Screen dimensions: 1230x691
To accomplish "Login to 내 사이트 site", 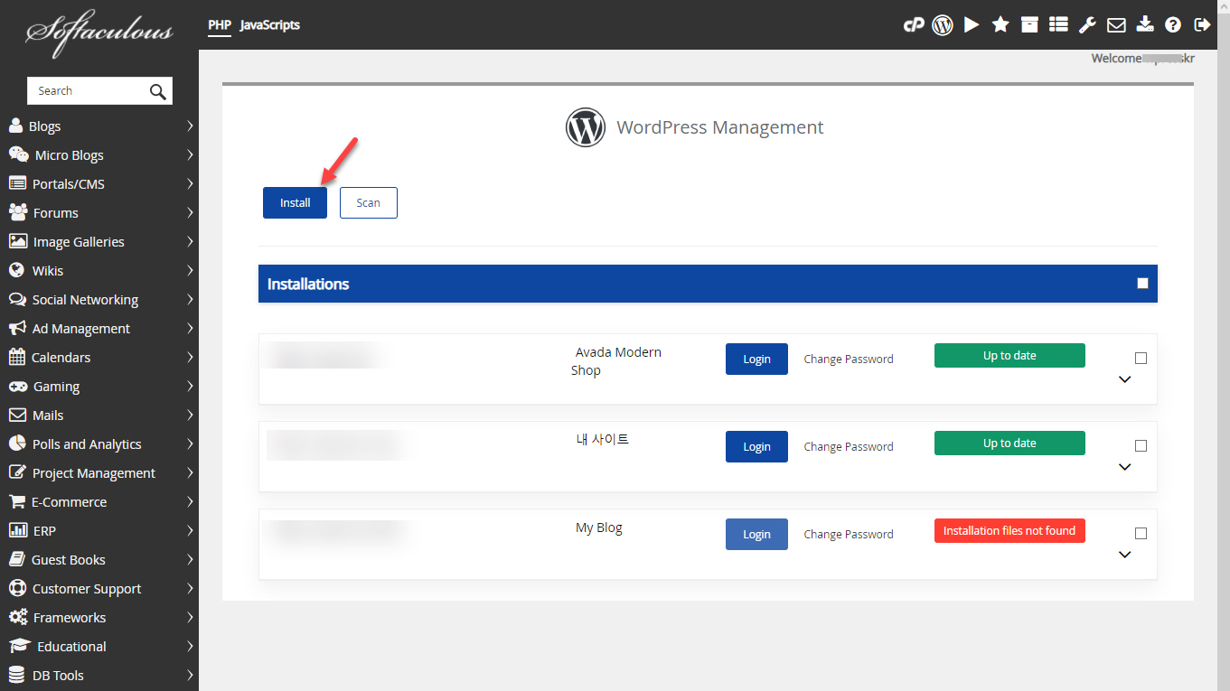I will point(756,446).
